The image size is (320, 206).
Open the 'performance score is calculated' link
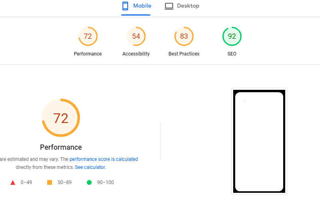[x=104, y=159]
